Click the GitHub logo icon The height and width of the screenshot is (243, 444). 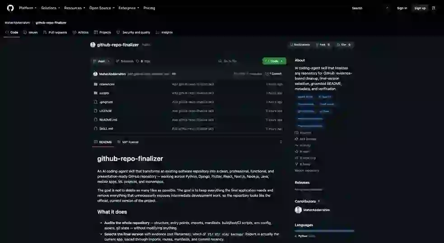[10, 8]
